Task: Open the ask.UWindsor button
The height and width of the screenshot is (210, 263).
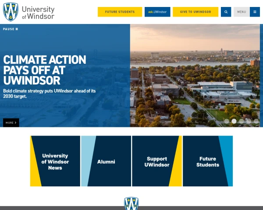Action: pos(157,12)
